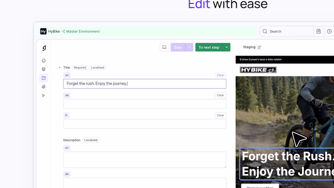Click the Master Environment label
This screenshot has width=334, height=188.
pos(83,31)
